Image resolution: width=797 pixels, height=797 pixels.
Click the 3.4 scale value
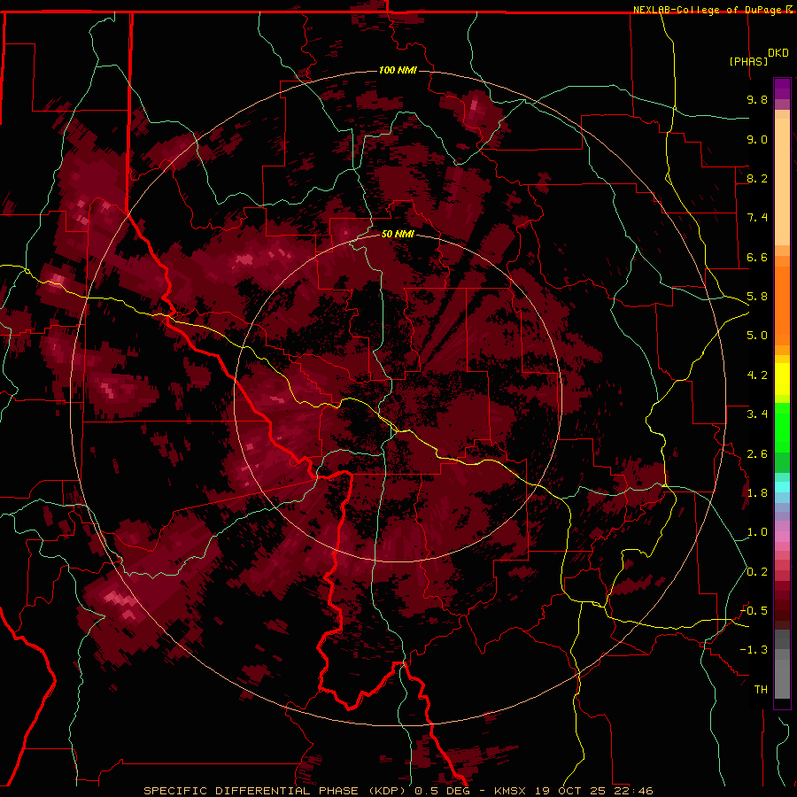[x=757, y=414]
